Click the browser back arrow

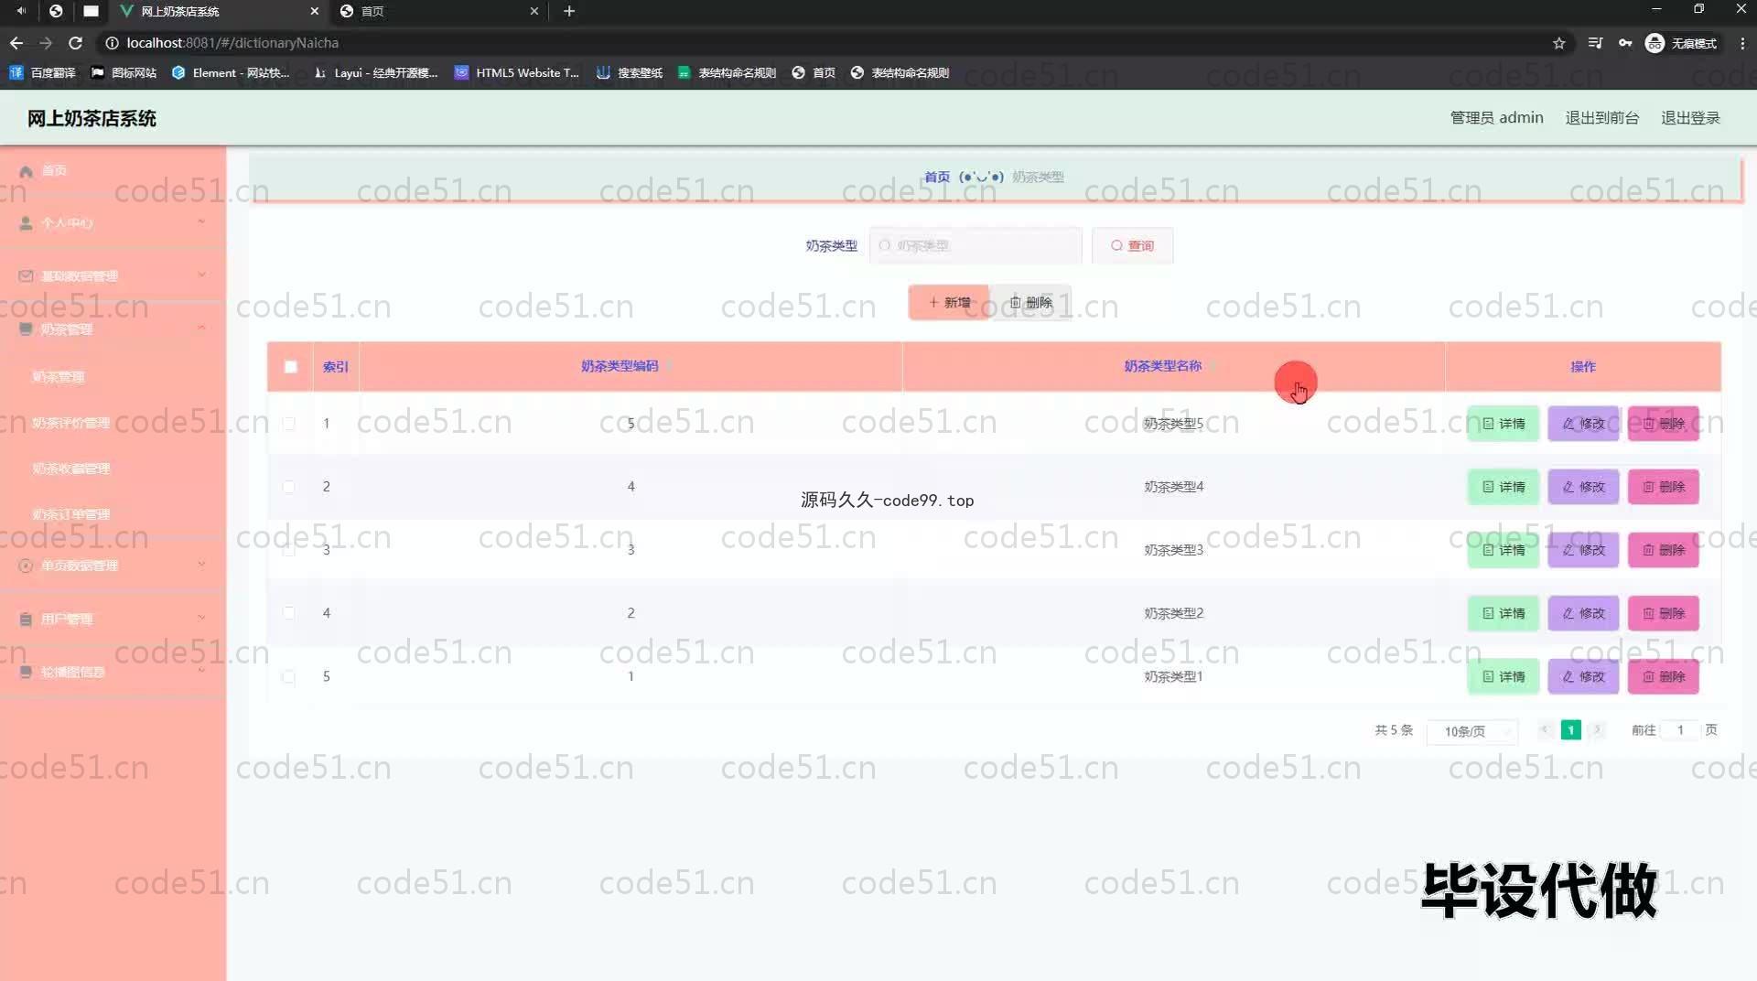[16, 43]
